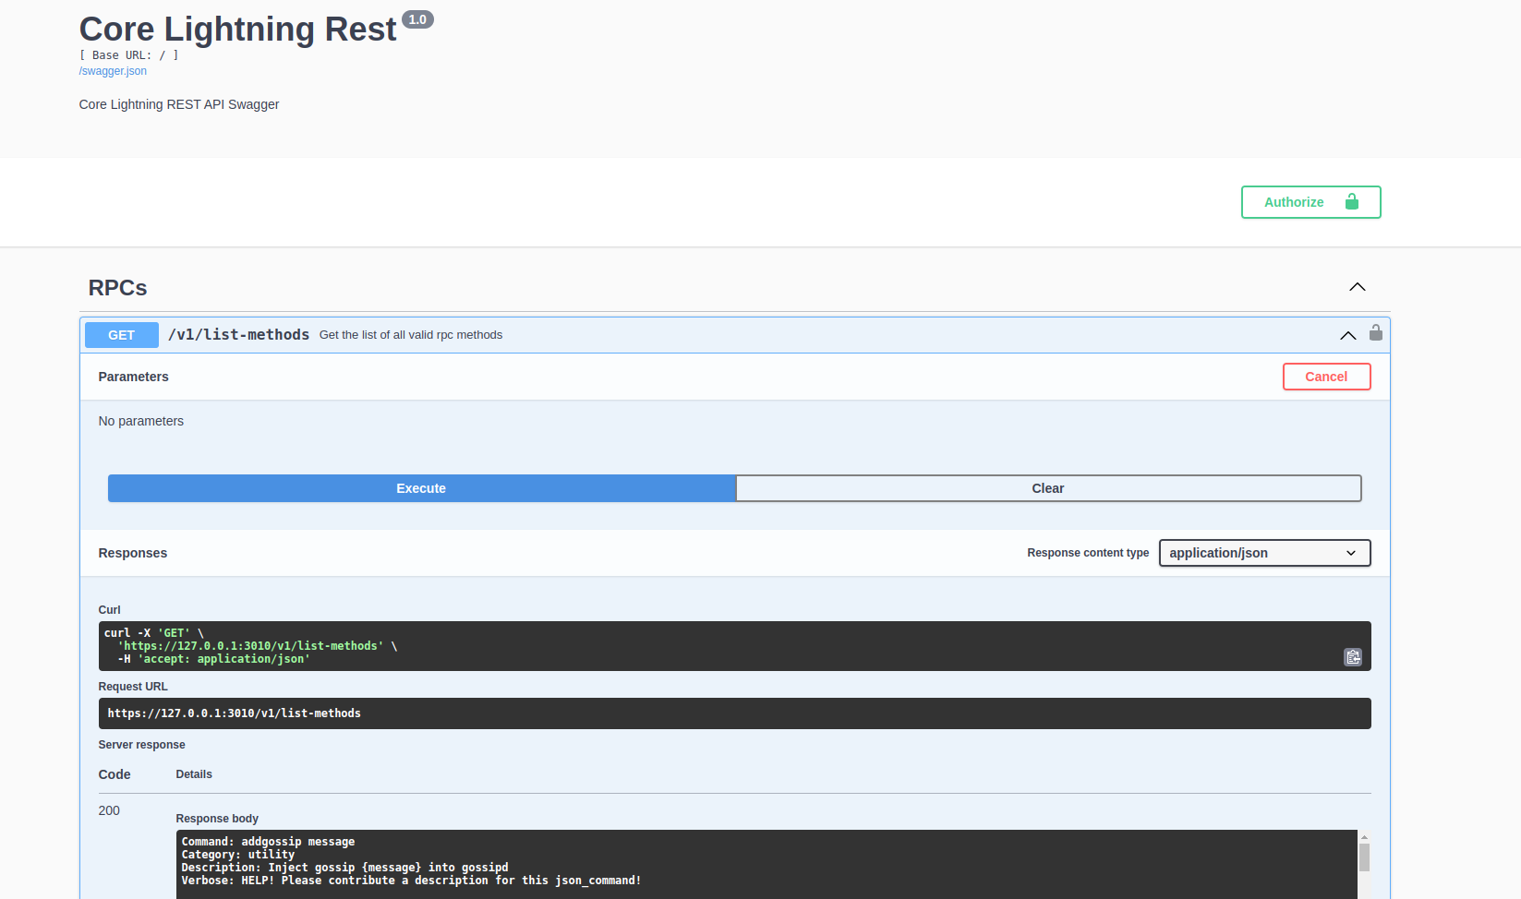1521x899 pixels.
Task: Click the 200 response code
Action: click(x=109, y=810)
